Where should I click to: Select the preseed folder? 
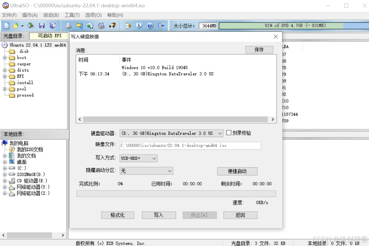tap(25, 95)
